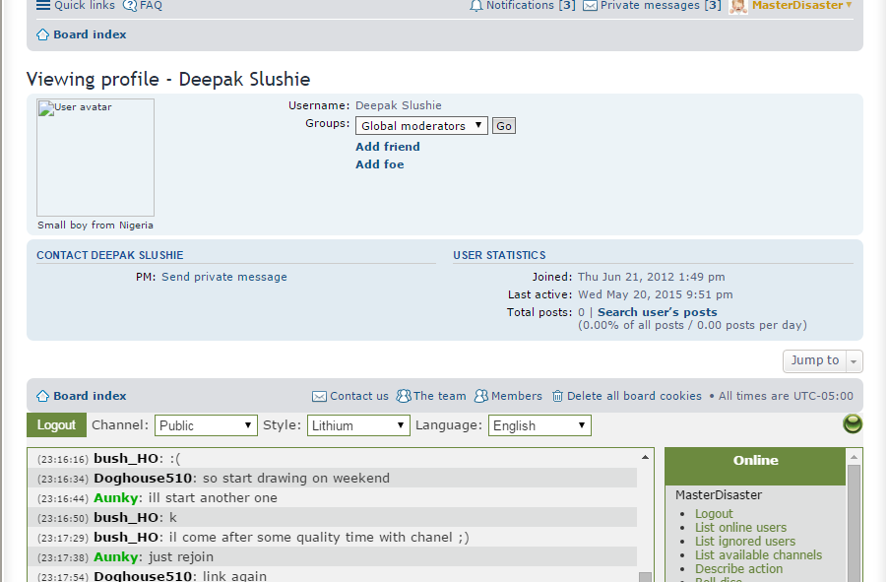Select List available channels option

click(759, 555)
